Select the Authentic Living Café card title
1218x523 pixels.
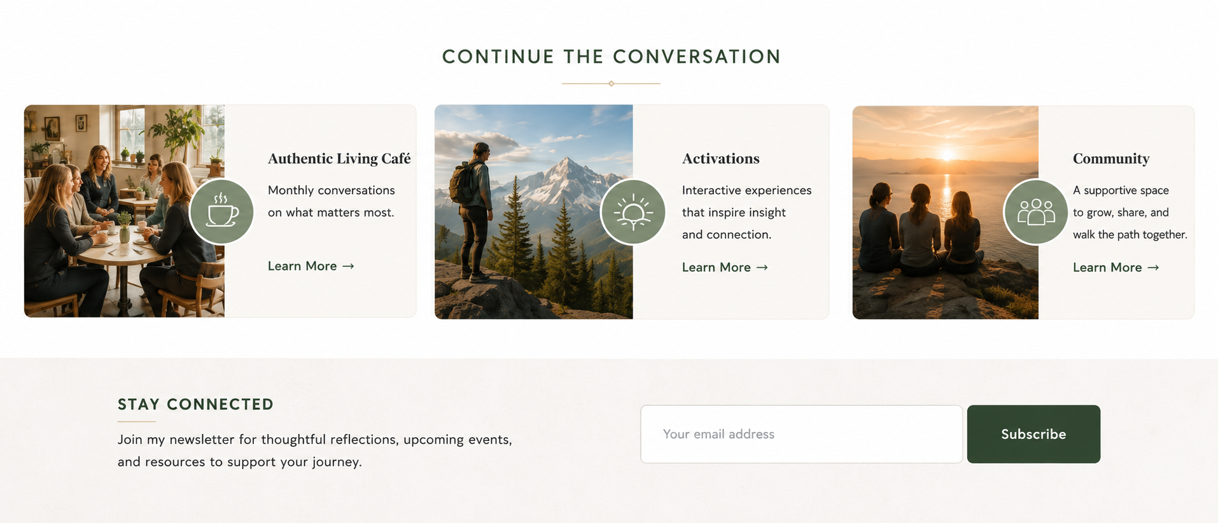click(x=339, y=158)
